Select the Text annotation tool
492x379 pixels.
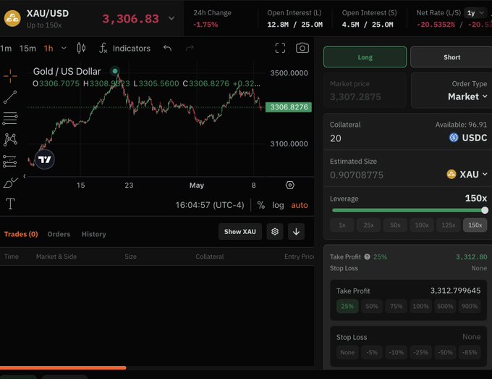click(10, 204)
